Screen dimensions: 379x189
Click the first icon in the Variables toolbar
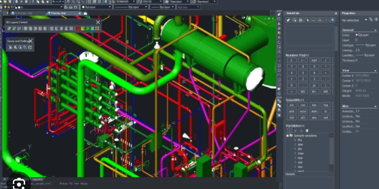[x=289, y=130]
